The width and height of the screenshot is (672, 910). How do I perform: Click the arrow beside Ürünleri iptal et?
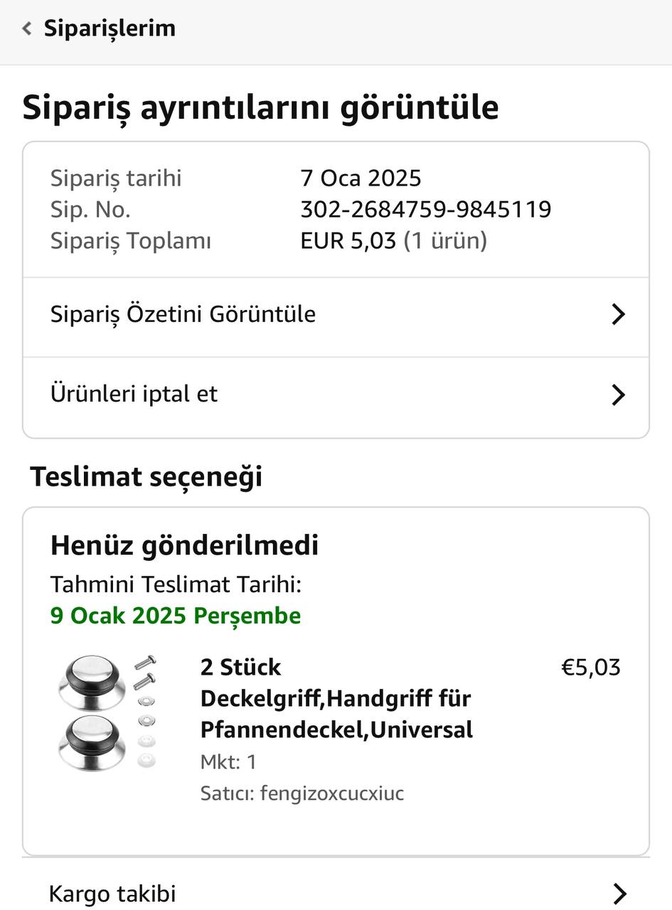click(x=618, y=395)
